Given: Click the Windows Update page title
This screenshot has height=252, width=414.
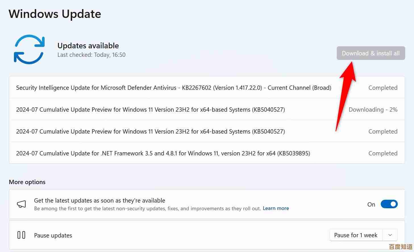Looking at the screenshot, I should click(55, 14).
